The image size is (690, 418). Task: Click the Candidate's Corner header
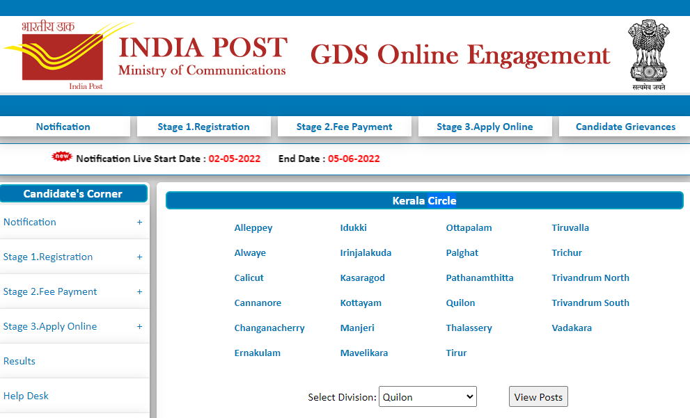point(73,194)
